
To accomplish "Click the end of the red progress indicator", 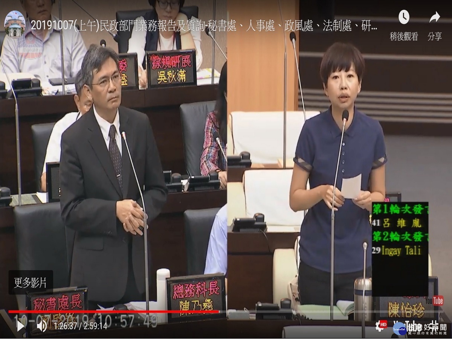I will [218, 312].
